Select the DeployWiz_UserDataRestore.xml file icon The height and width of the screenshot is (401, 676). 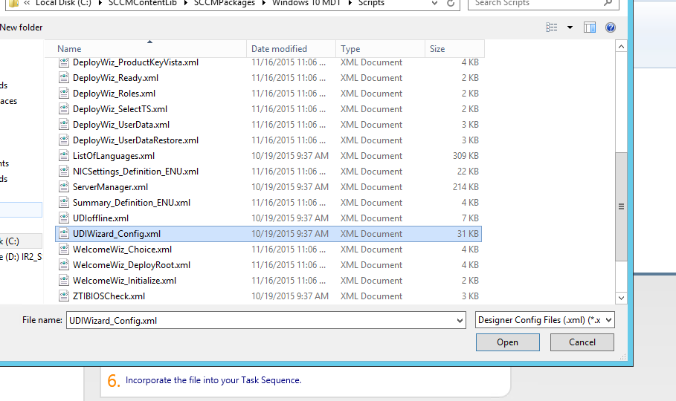pyautogui.click(x=64, y=140)
